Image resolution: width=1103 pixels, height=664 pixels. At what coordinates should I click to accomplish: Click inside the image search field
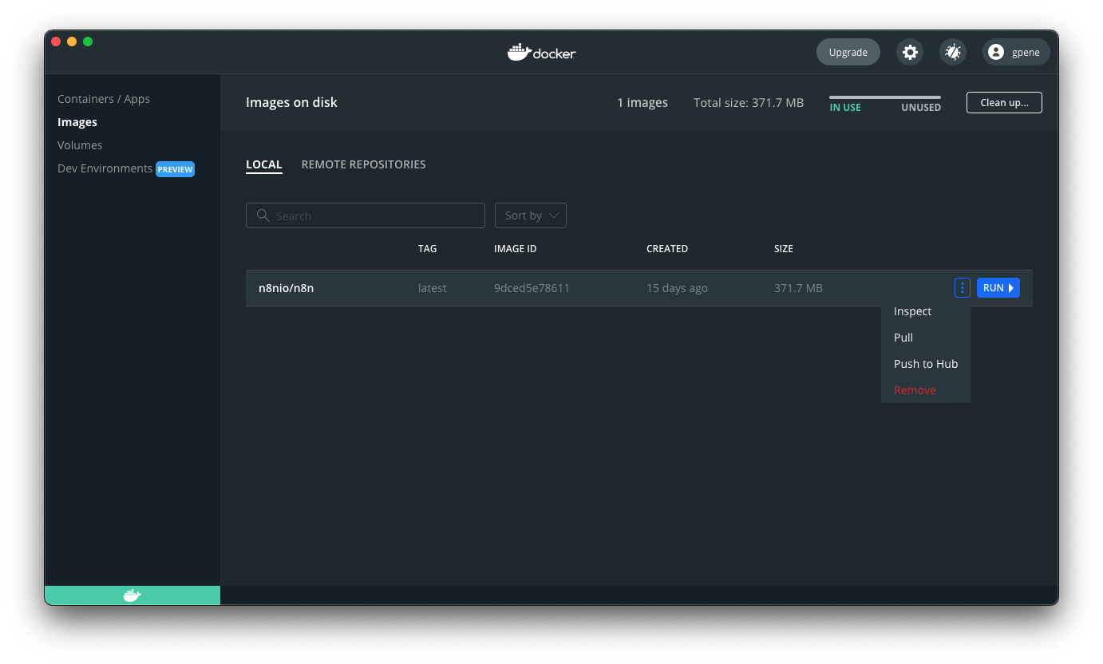pos(367,215)
